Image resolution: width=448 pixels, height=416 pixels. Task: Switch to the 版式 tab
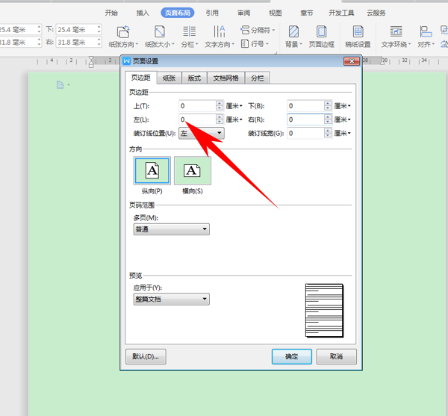[194, 78]
